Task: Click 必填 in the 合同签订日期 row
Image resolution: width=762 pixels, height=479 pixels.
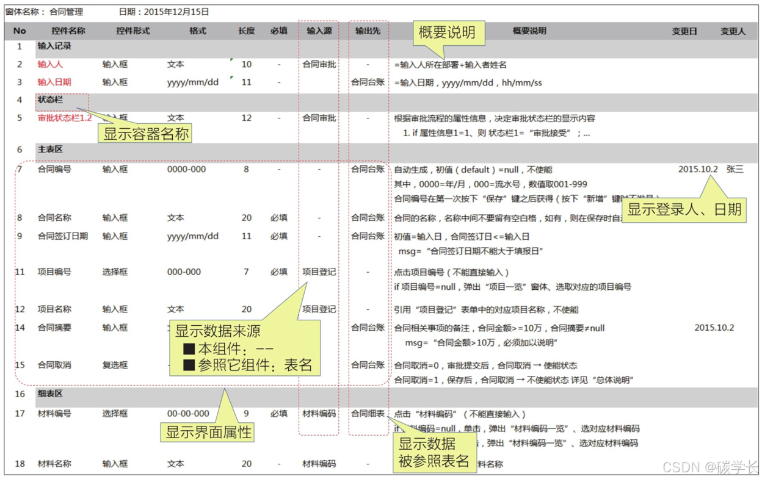Action: [279, 236]
